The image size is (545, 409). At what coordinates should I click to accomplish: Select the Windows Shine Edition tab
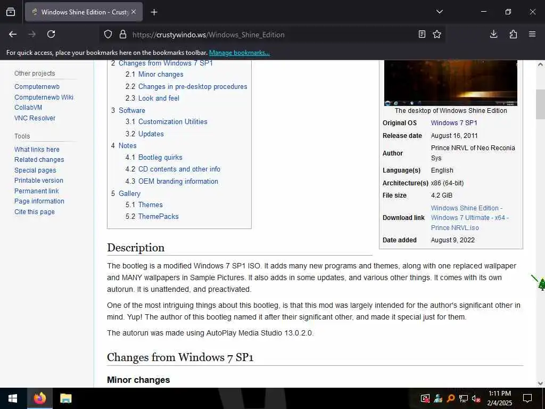(x=84, y=12)
